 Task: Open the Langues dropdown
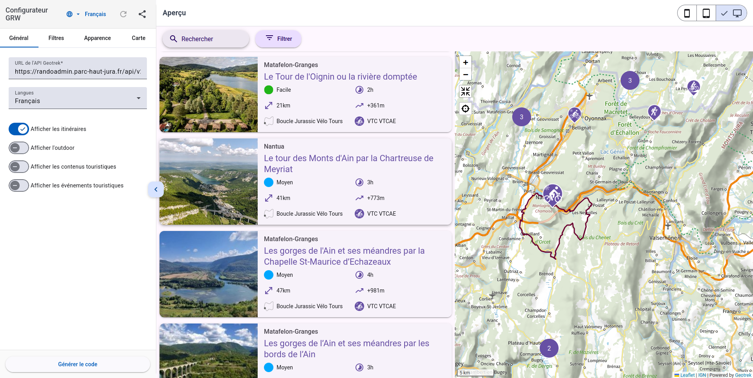(78, 98)
